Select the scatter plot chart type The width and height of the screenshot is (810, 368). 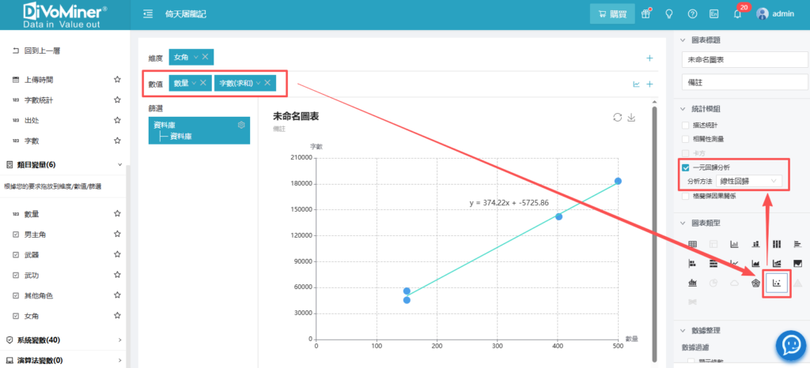click(777, 283)
